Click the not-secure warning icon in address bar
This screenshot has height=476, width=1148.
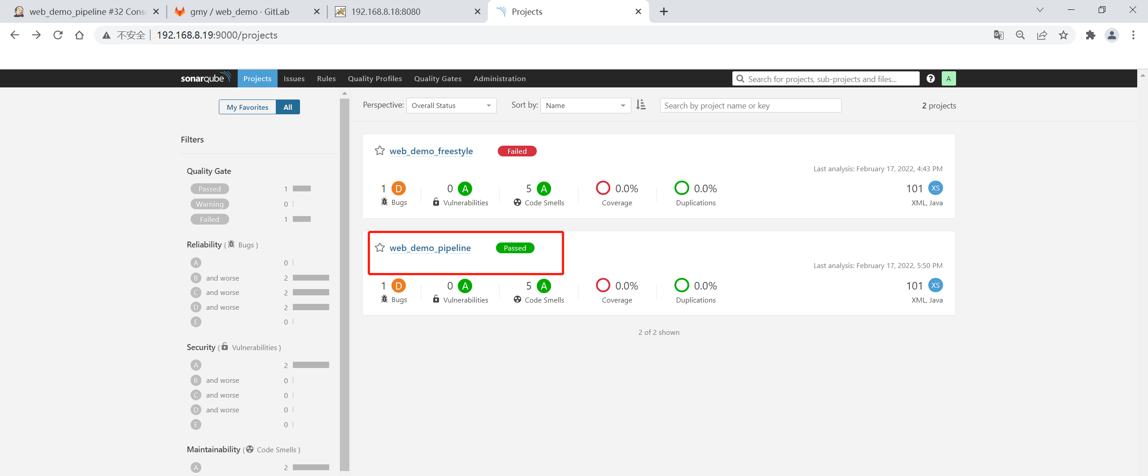(x=106, y=35)
